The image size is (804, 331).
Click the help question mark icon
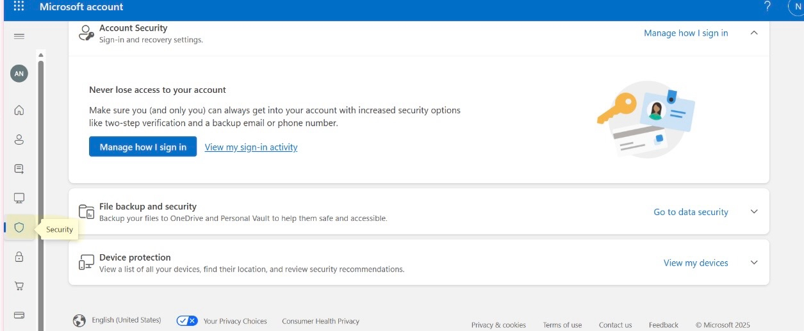click(x=767, y=6)
